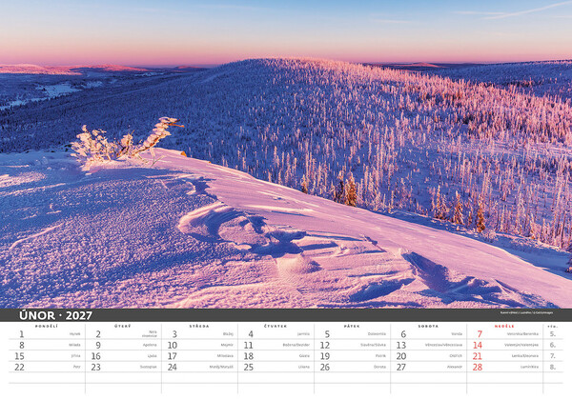The image size is (572, 400).
Task: Select red date 28
Action: pyautogui.click(x=478, y=368)
